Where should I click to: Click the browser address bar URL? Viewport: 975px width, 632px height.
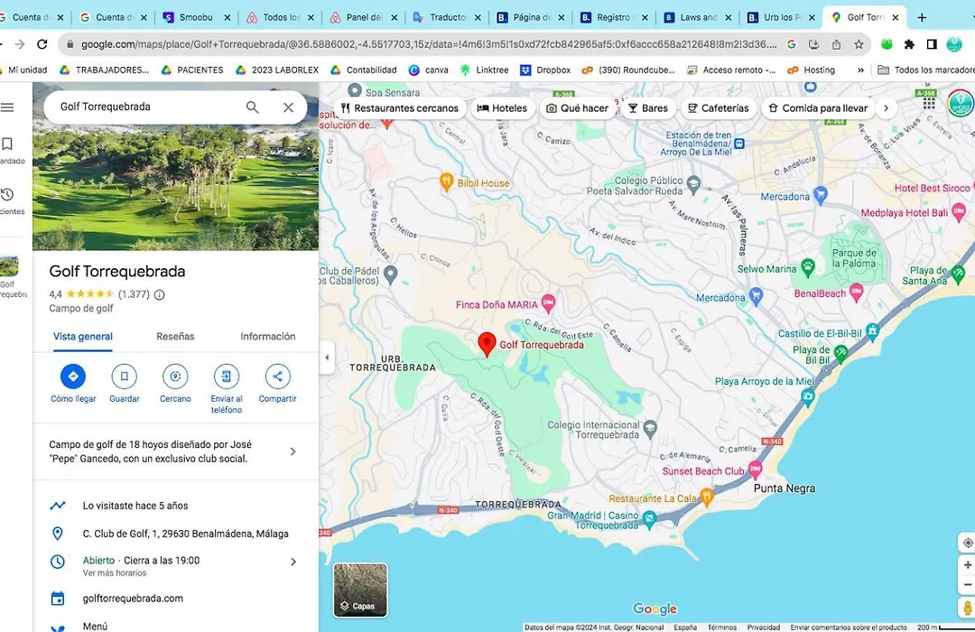pyautogui.click(x=429, y=44)
